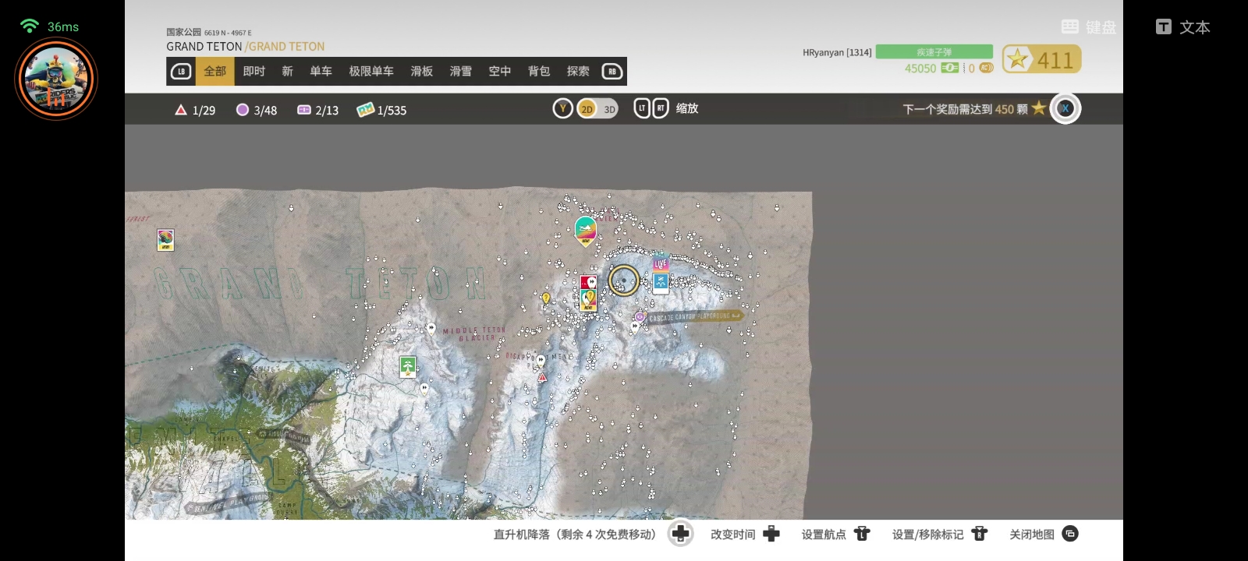Switch to the 即时 tab
This screenshot has height=561, width=1248.
click(x=254, y=72)
